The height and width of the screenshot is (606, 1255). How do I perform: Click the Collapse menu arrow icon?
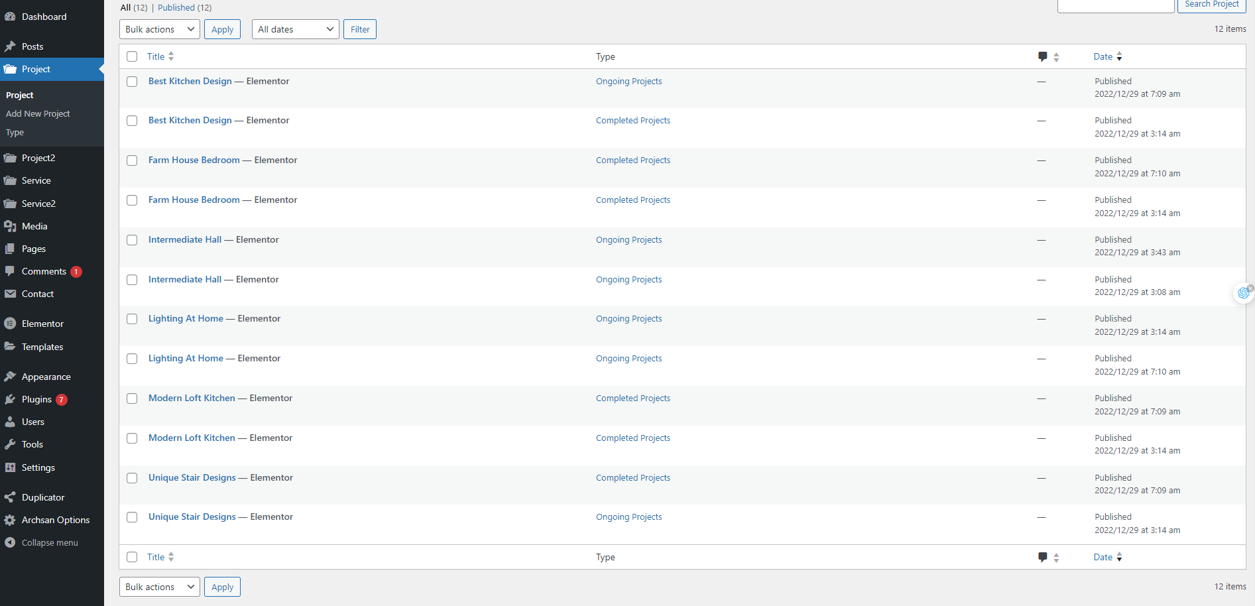[10, 542]
